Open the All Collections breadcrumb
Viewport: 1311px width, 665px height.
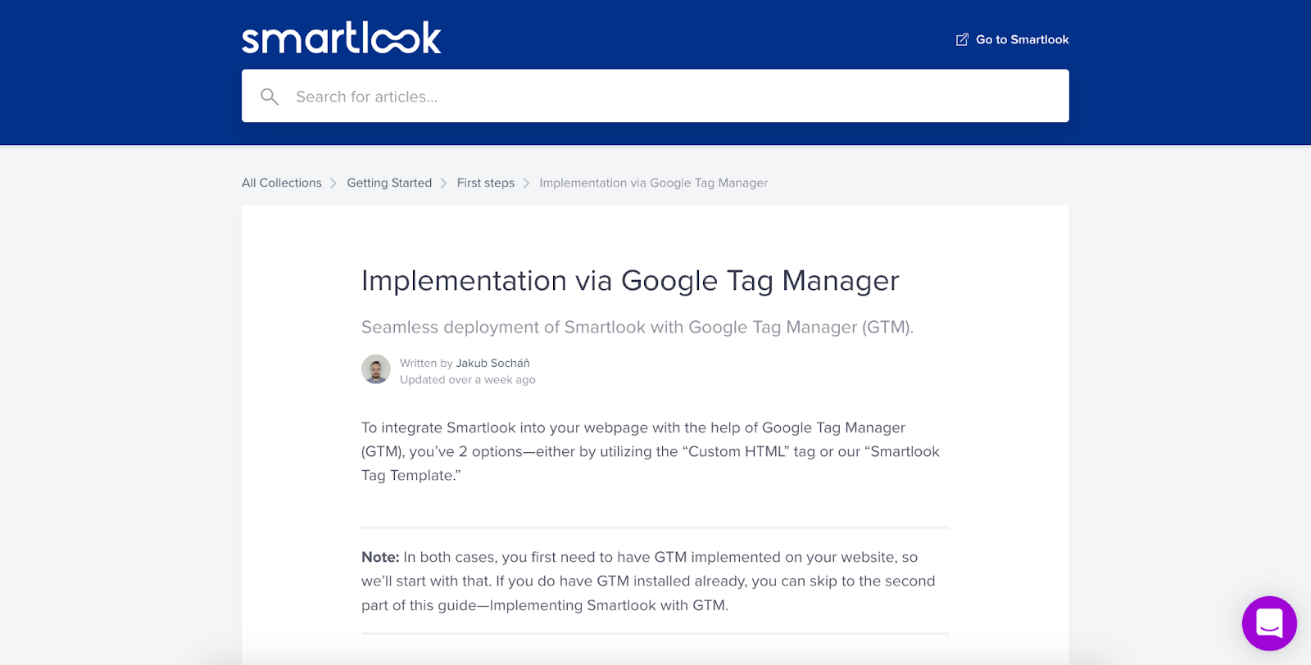[282, 183]
